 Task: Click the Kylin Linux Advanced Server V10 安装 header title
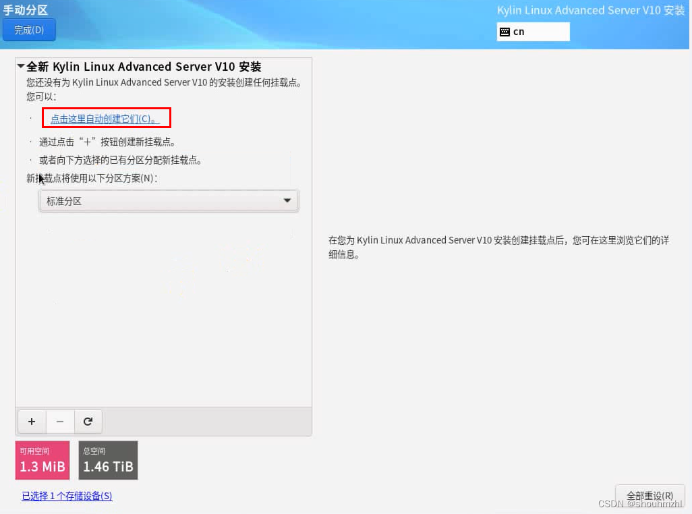pos(591,10)
